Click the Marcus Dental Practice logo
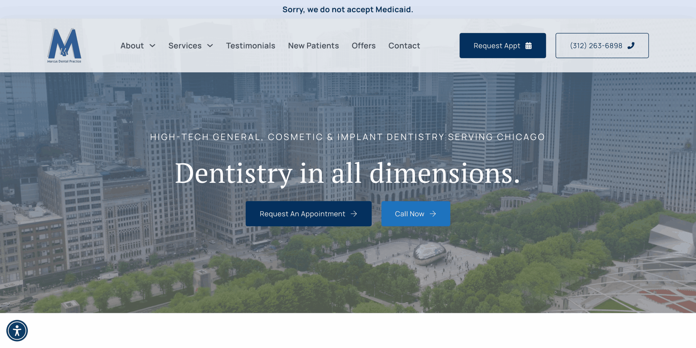 [x=64, y=45]
